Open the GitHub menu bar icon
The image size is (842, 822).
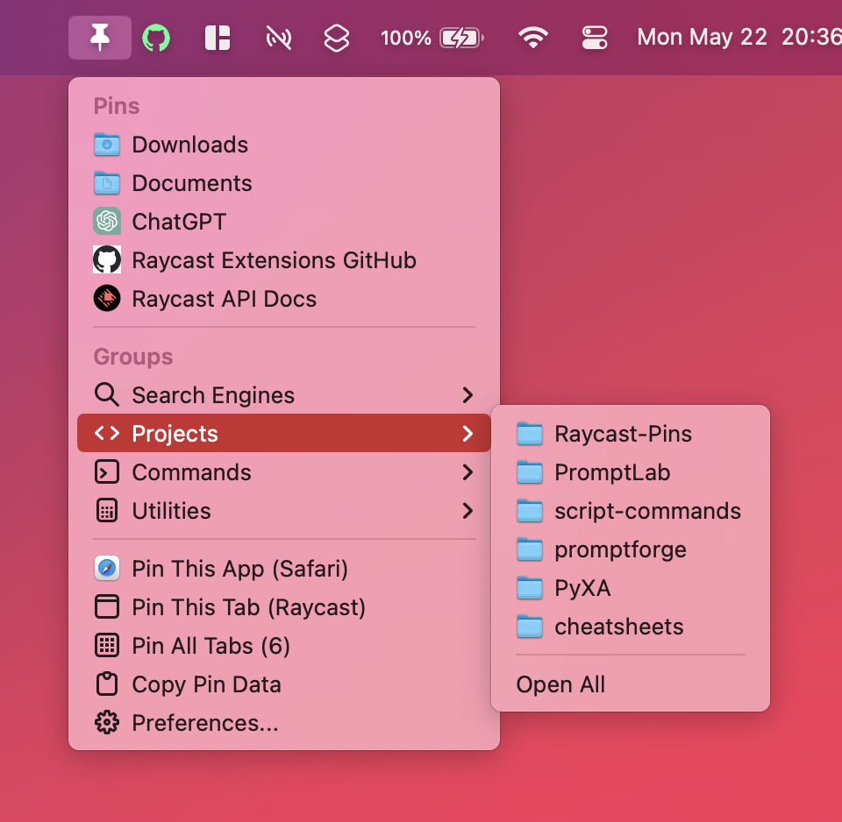[x=156, y=38]
